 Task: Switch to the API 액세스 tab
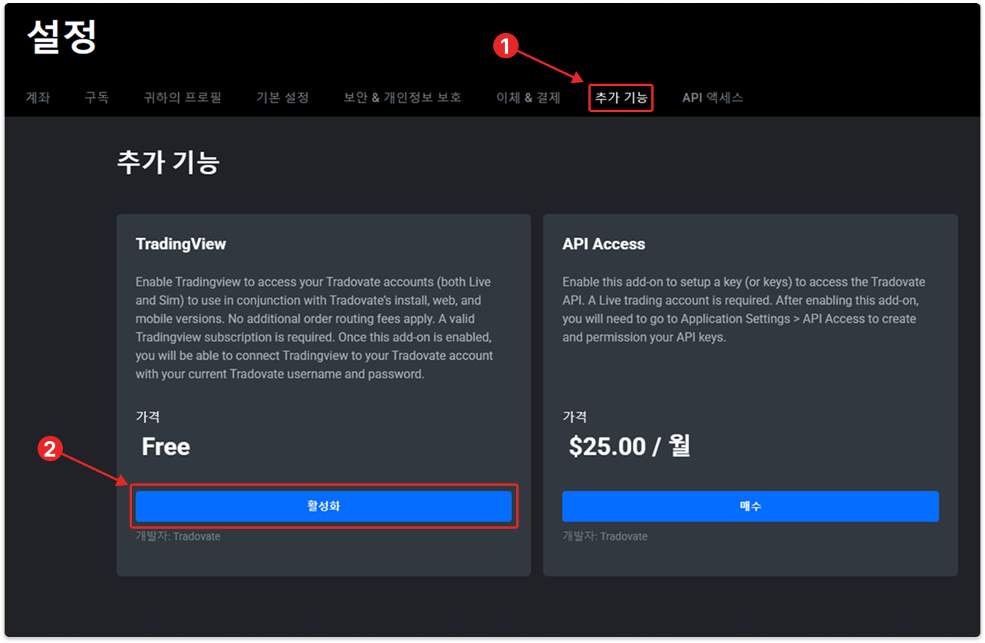713,97
